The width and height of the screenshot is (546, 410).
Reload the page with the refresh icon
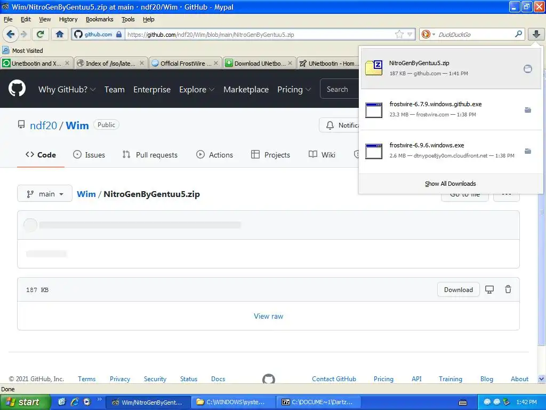[41, 34]
